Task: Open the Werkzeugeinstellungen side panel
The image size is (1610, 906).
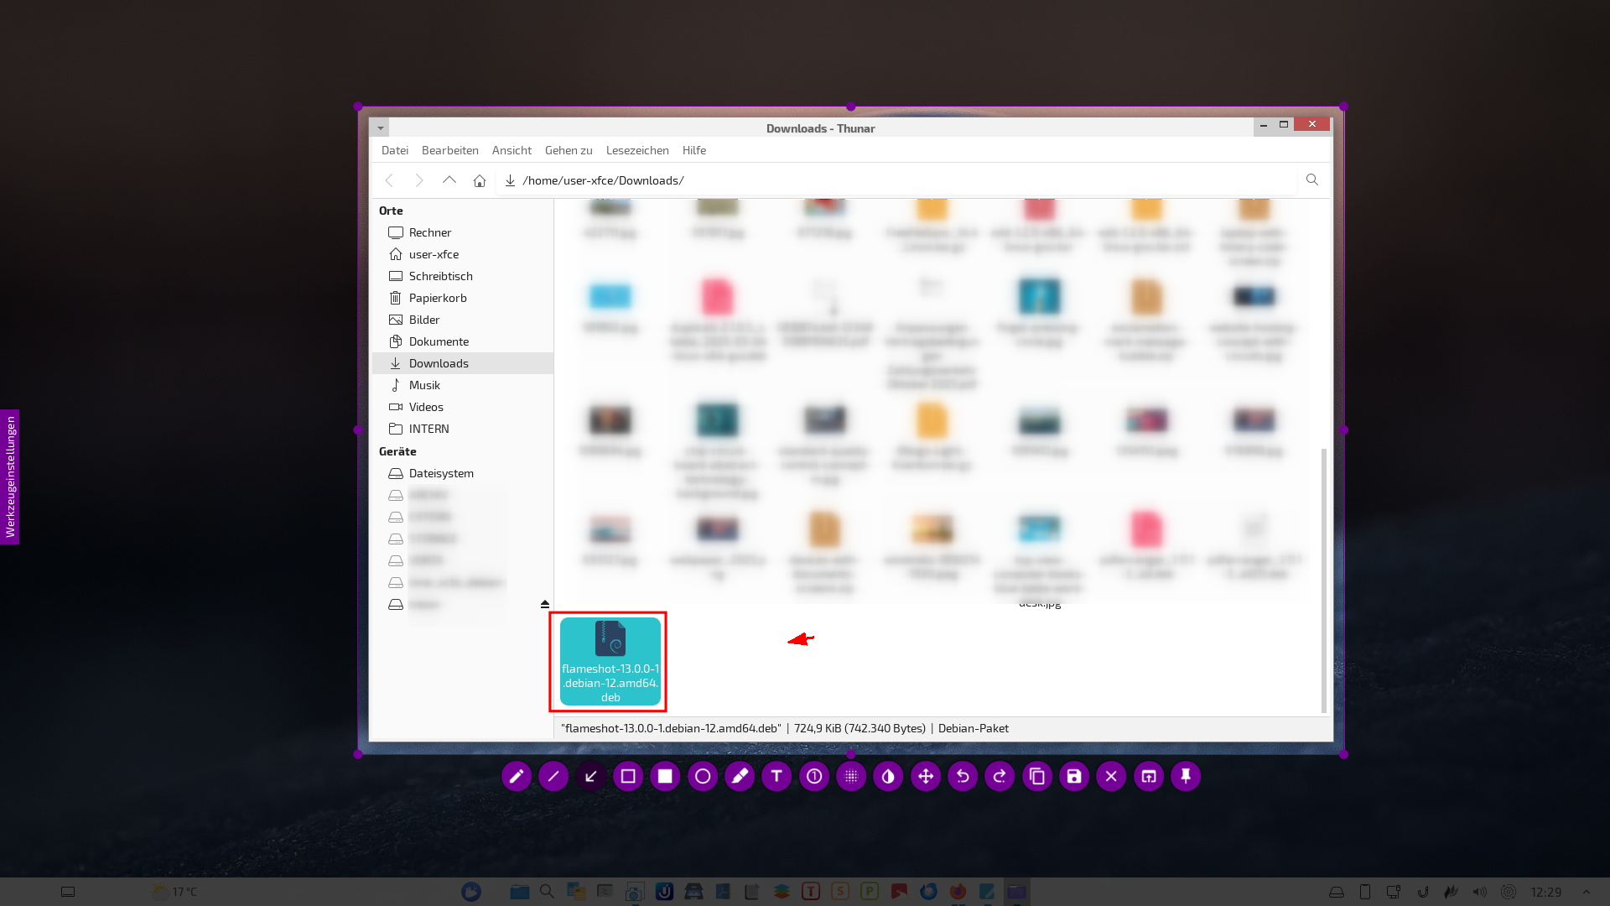Action: pyautogui.click(x=9, y=476)
